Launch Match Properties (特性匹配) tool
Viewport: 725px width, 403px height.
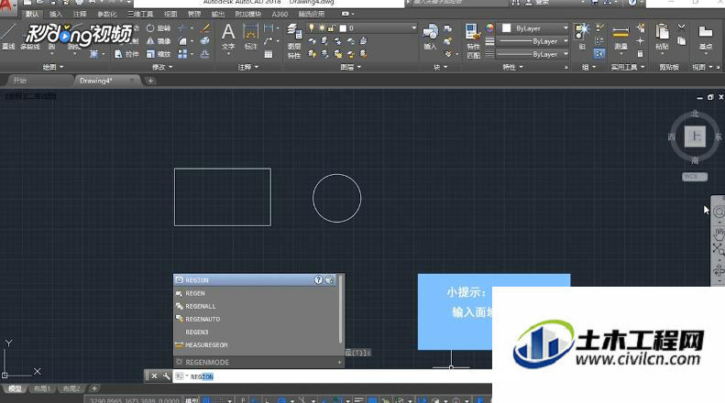coord(473,41)
